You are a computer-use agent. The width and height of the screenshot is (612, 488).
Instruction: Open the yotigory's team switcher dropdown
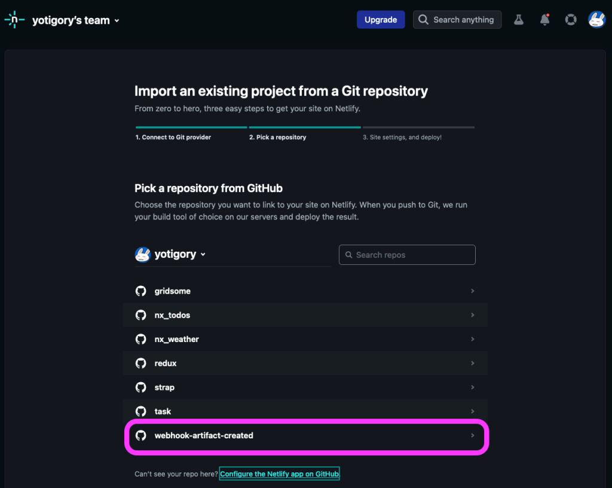(x=76, y=20)
